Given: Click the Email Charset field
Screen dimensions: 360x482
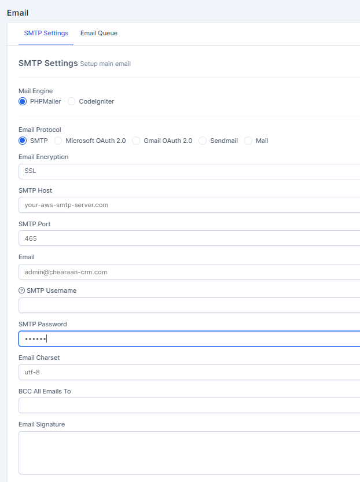Looking at the screenshot, I should point(189,372).
